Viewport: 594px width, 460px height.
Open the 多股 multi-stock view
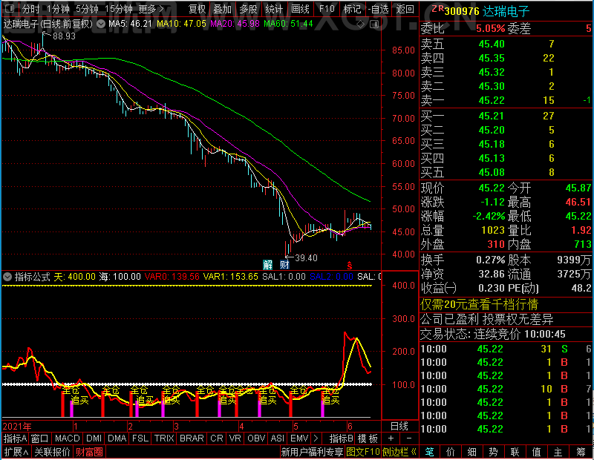pyautogui.click(x=248, y=9)
